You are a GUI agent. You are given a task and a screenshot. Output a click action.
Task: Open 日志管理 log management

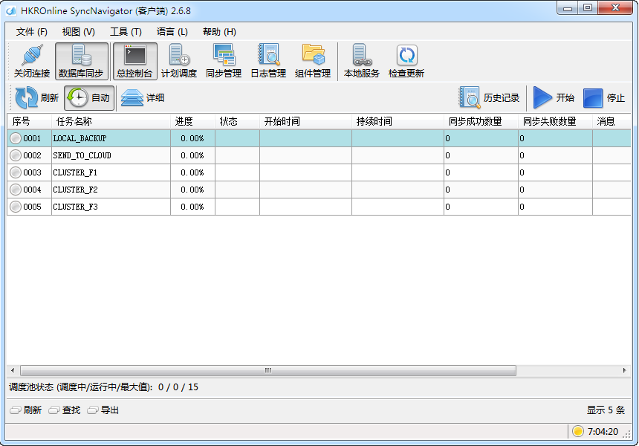(x=268, y=61)
